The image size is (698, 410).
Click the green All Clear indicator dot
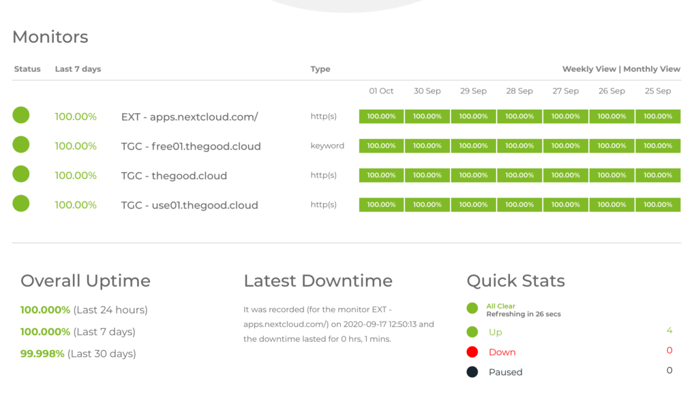click(x=472, y=308)
